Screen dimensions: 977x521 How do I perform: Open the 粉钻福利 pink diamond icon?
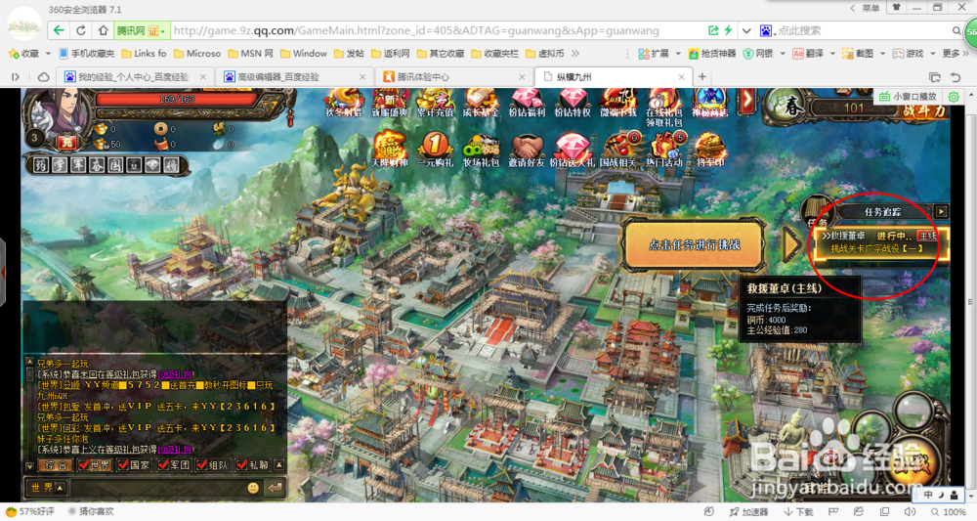click(527, 104)
